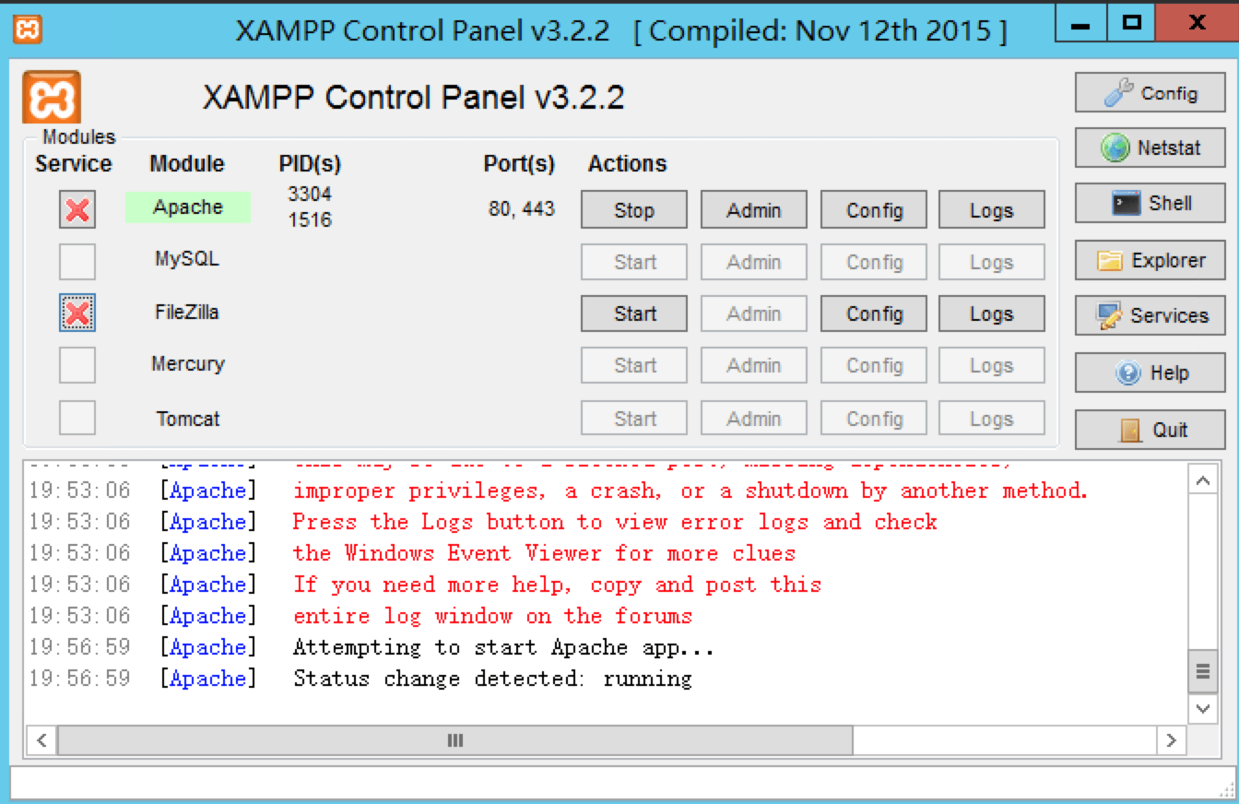This screenshot has width=1239, height=804.
Task: Click the log right arrow
Action: [1171, 739]
